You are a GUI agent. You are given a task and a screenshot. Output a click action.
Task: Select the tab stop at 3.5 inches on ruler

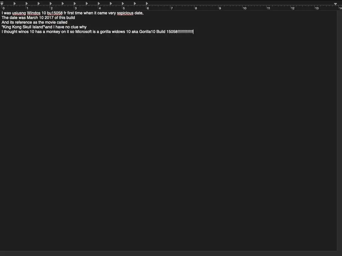point(87,3)
